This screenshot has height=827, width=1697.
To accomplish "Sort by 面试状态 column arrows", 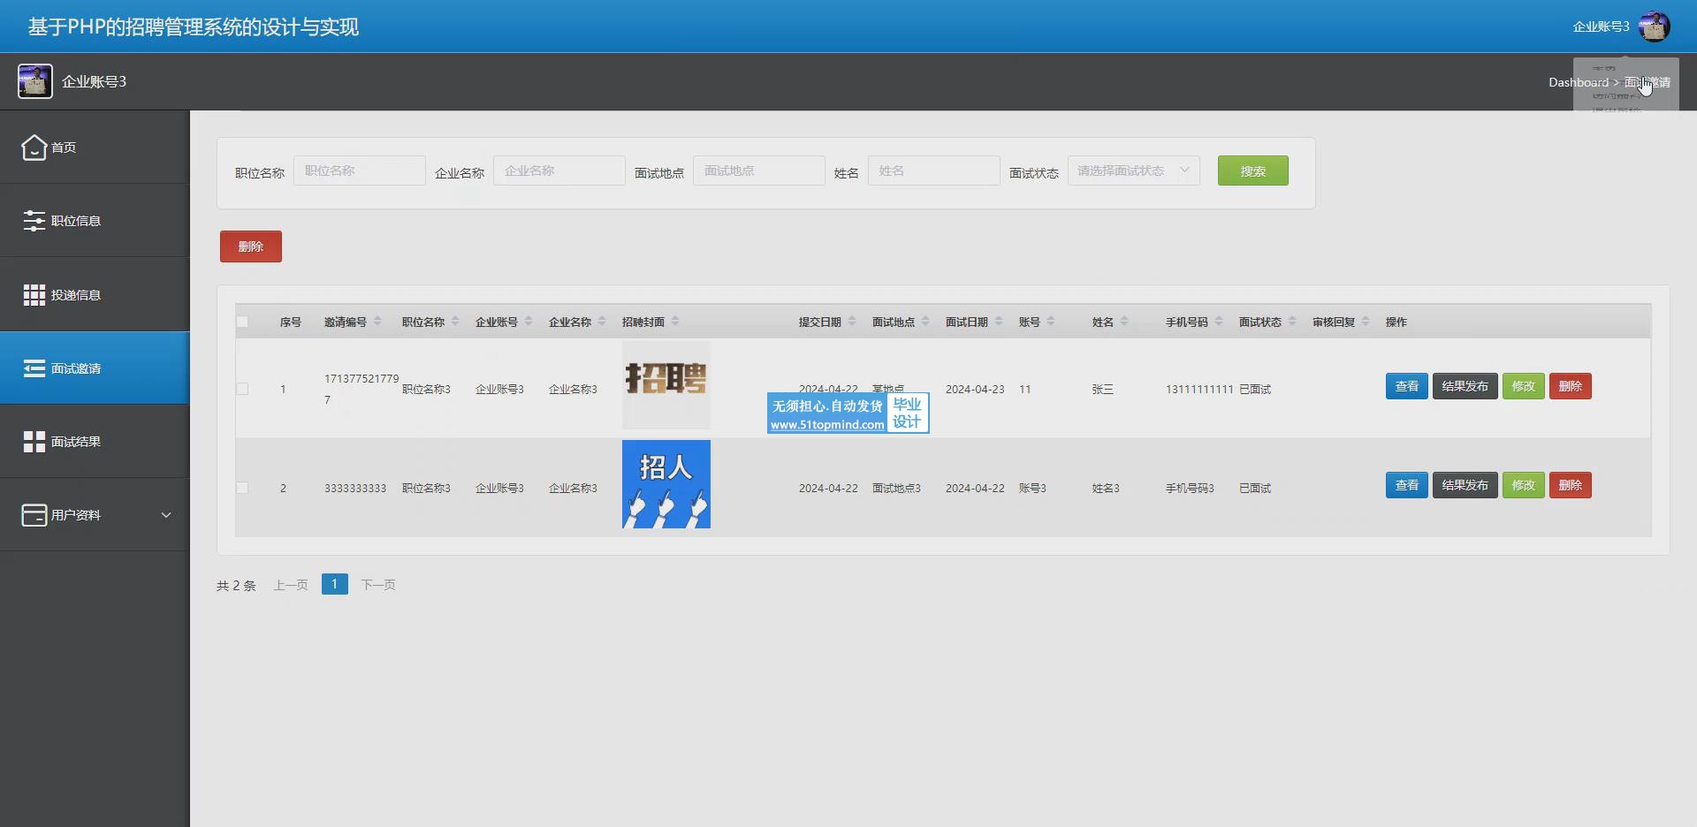I will [x=1292, y=322].
